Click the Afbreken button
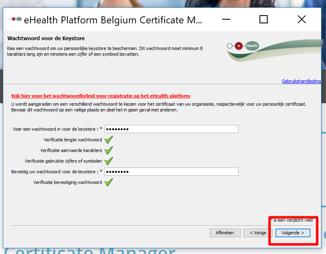The image size is (326, 254). pyautogui.click(x=225, y=233)
